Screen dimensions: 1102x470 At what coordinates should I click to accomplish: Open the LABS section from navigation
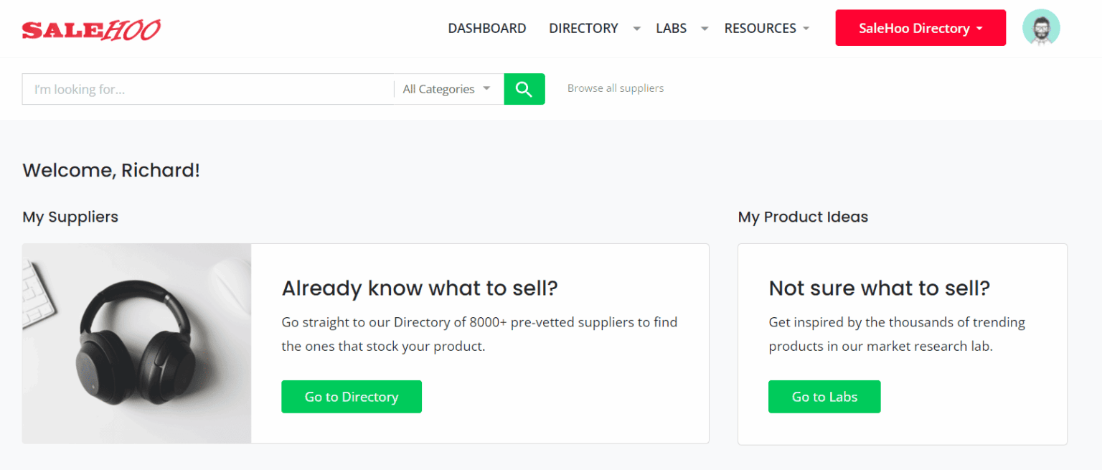671,28
